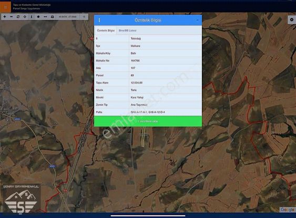
Task: Click the green Favorilere ekle button
Action: click(148, 121)
